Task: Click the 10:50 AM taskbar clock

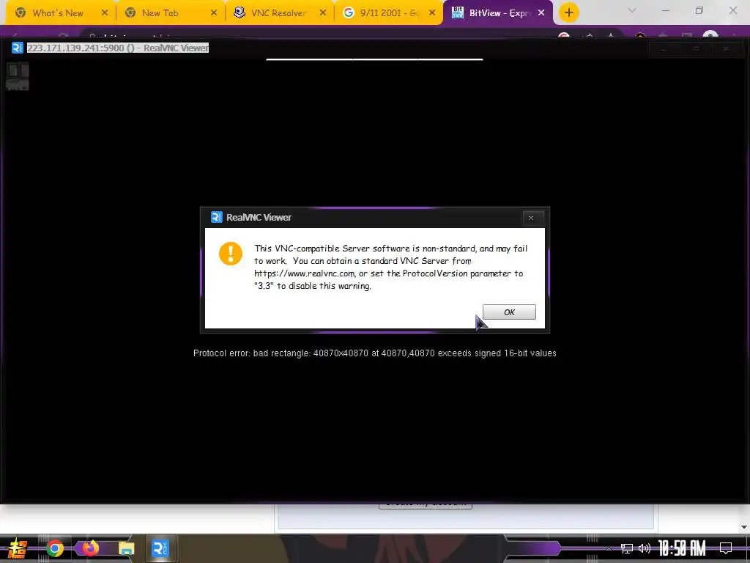Action: pyautogui.click(x=682, y=548)
